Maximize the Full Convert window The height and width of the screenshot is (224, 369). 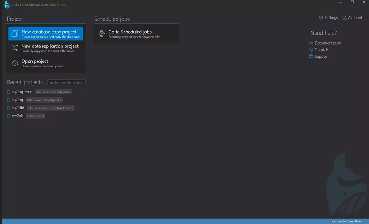pyautogui.click(x=352, y=3)
